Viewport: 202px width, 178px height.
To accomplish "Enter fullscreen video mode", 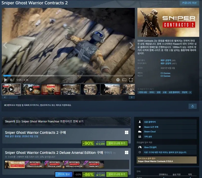I will point(131,80).
